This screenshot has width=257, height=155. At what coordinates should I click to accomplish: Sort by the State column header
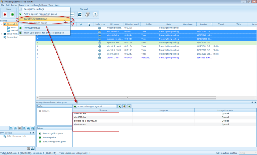pyautogui.click(x=169, y=24)
